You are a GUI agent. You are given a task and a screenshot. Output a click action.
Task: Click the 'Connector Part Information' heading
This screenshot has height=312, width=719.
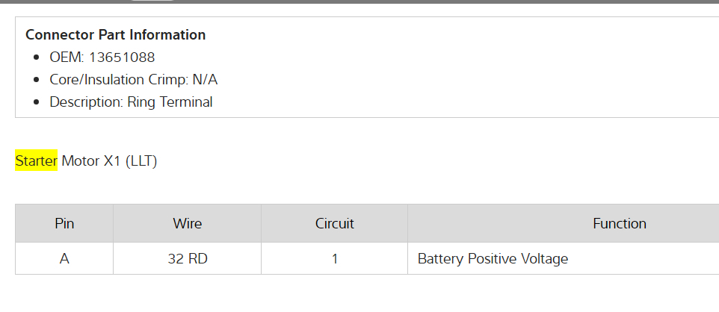pyautogui.click(x=115, y=34)
